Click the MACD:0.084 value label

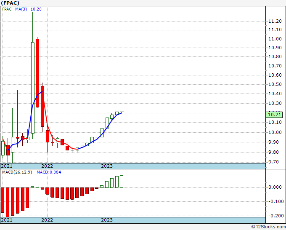point(49,172)
